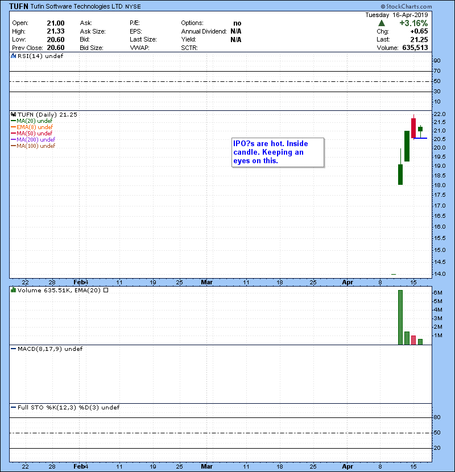
Task: Click the High value 21.33
Action: pyautogui.click(x=56, y=31)
